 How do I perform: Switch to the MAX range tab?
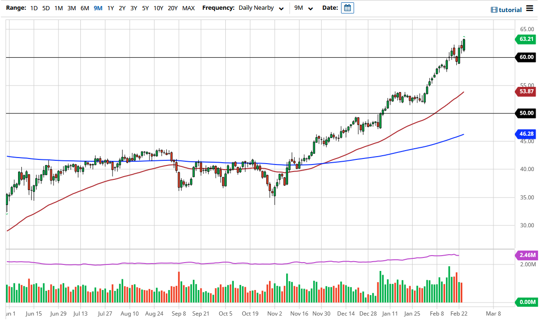(188, 8)
